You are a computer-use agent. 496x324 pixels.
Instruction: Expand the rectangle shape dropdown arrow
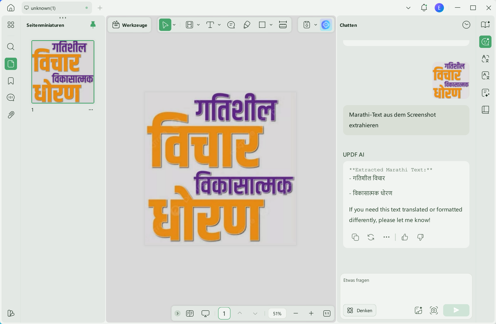point(271,25)
